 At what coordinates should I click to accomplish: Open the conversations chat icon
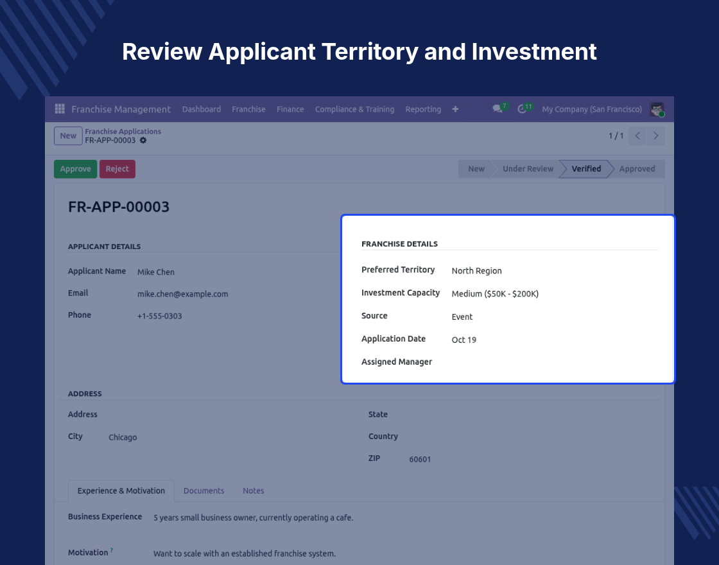[x=498, y=109]
